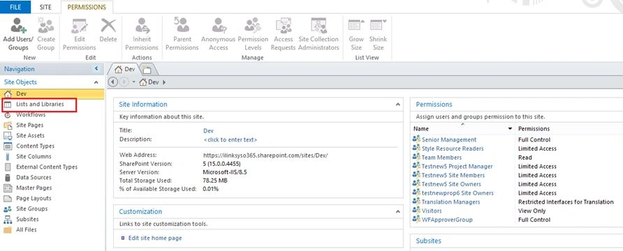Switch to the SITE ribbon tab

[x=45, y=7]
